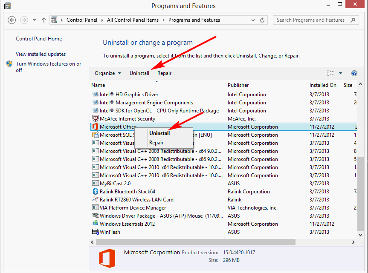
Task: Open the help question mark icon
Action: pos(354,73)
